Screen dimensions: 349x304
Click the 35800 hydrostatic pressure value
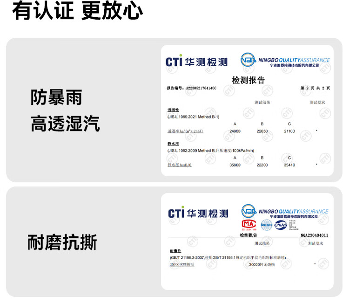click(x=235, y=165)
